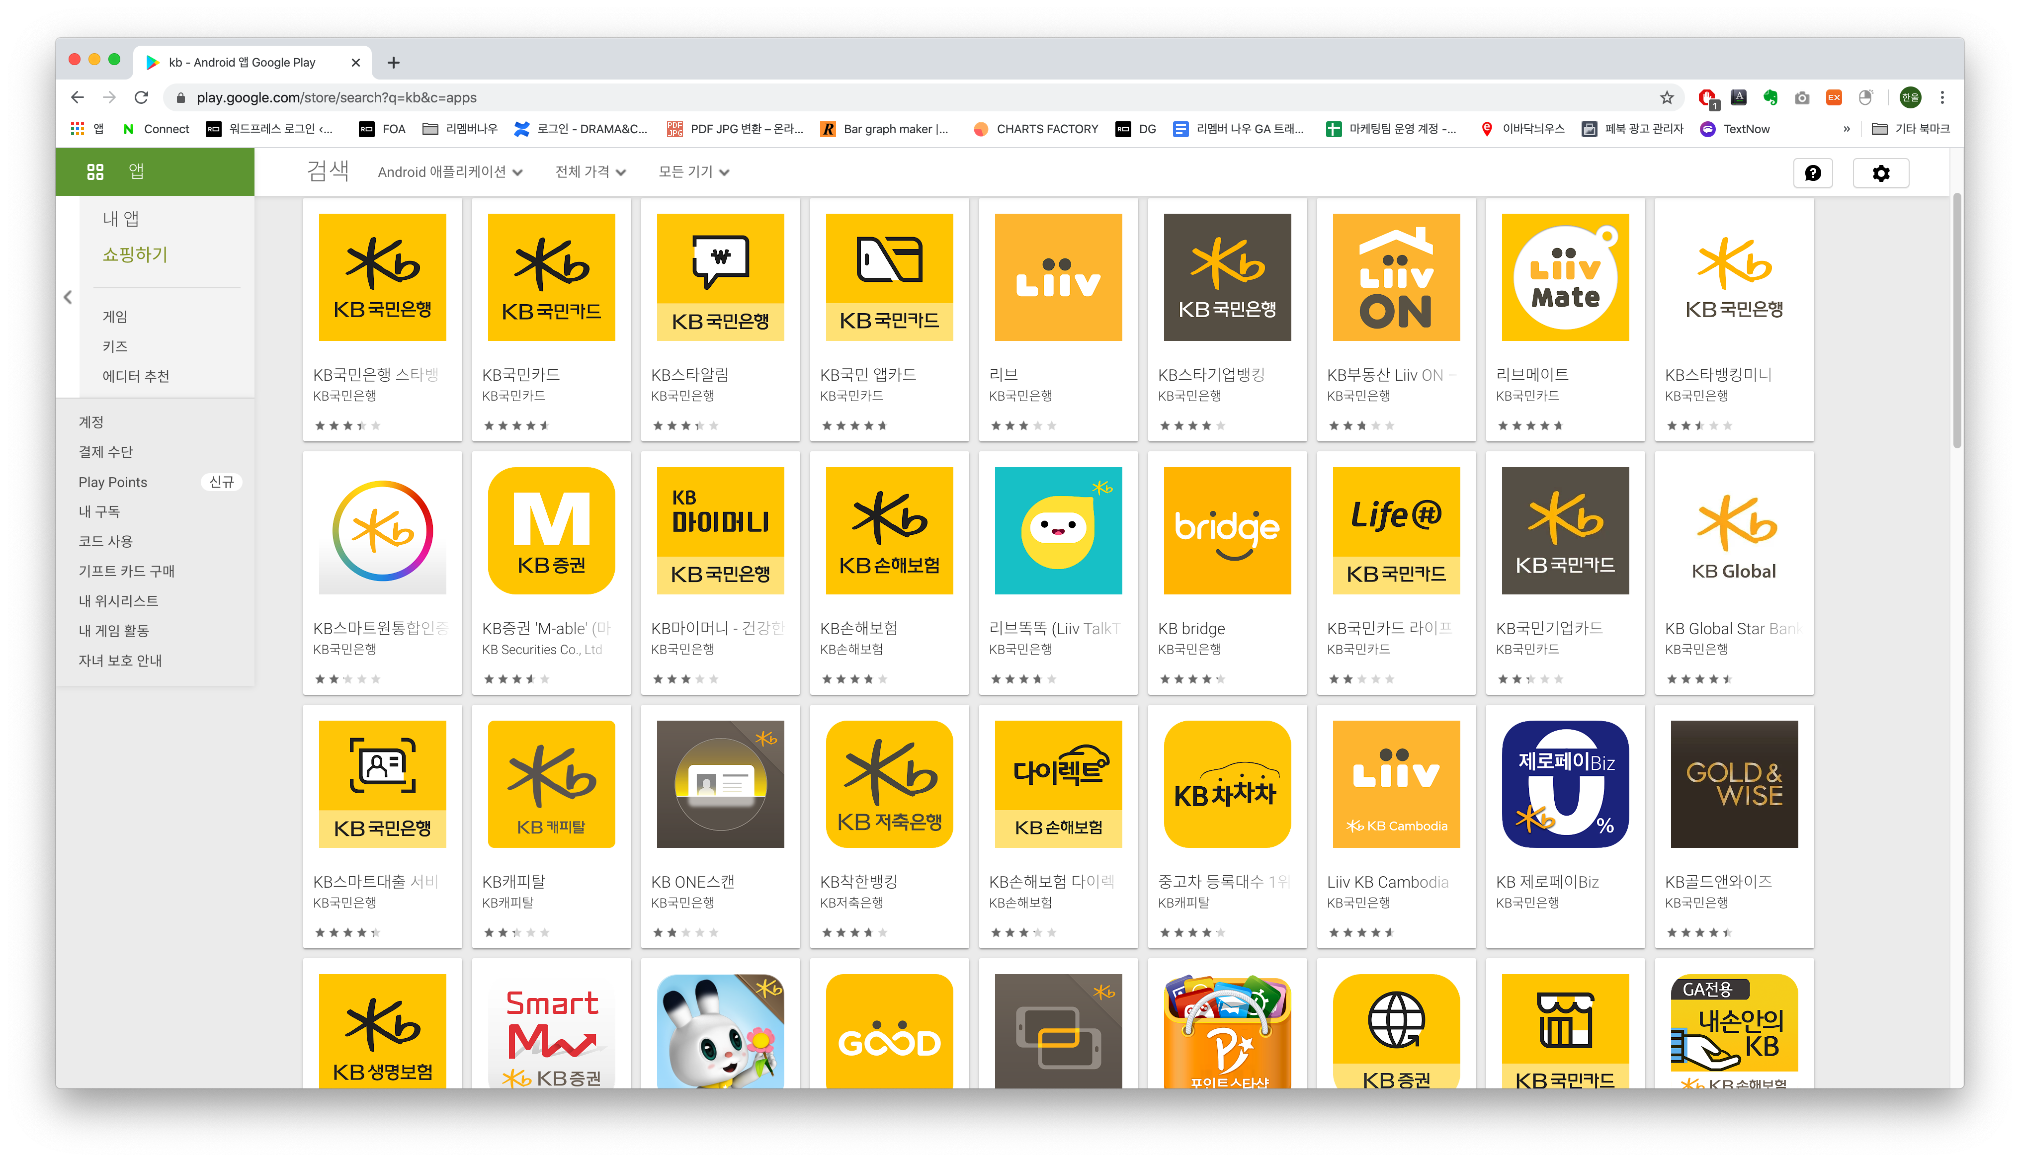Viewport: 2020px width, 1162px height.
Task: Expand the 모든 기기 device filter
Action: (x=693, y=171)
